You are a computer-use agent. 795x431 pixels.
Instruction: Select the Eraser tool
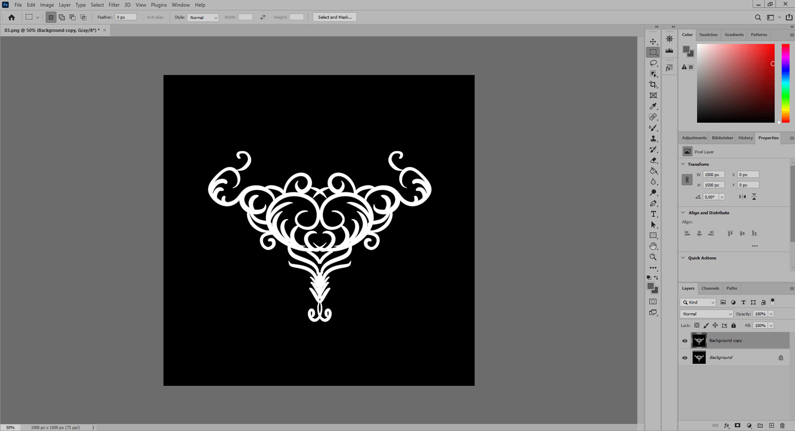[653, 160]
